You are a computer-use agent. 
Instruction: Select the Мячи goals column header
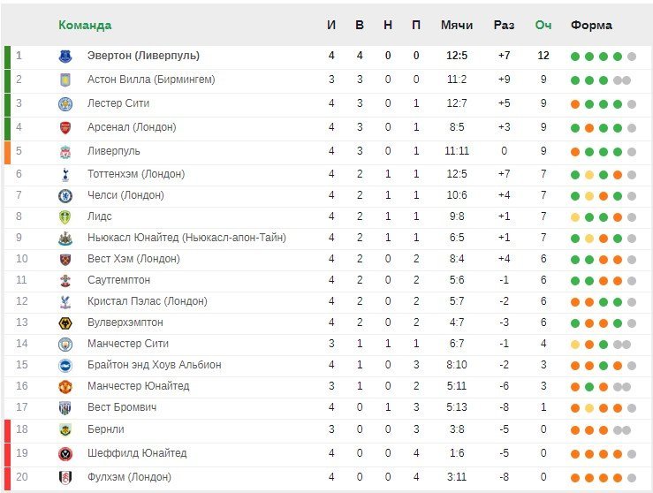(x=457, y=25)
